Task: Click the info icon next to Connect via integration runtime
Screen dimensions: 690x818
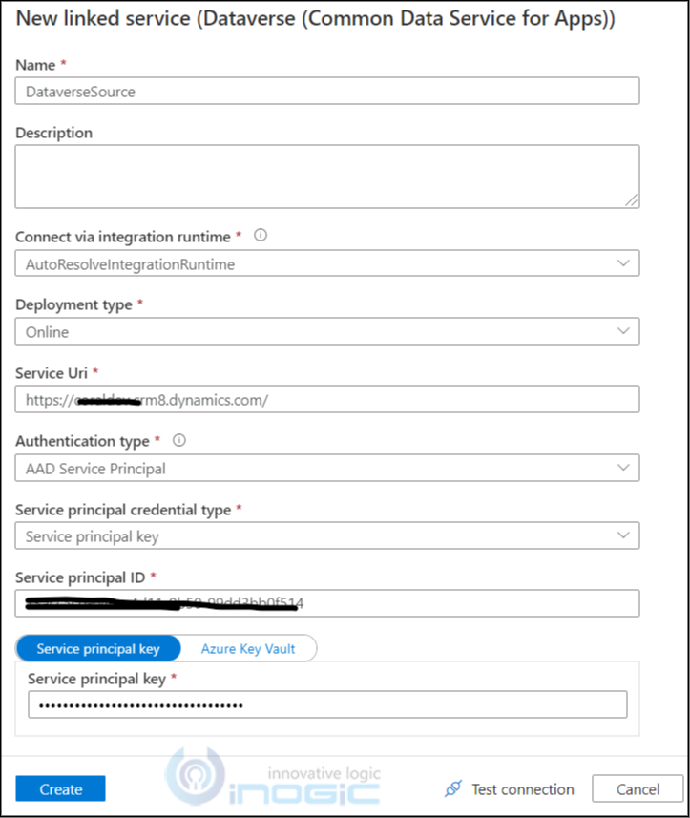Action: pyautogui.click(x=261, y=235)
